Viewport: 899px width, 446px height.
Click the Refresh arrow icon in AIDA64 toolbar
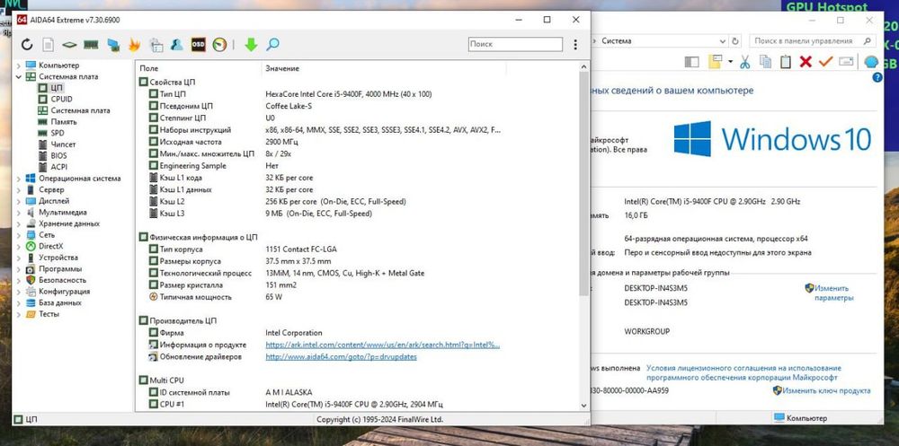(28, 45)
